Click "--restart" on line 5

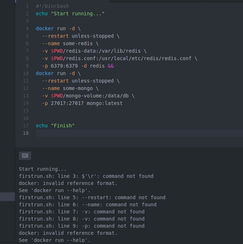click(x=55, y=36)
